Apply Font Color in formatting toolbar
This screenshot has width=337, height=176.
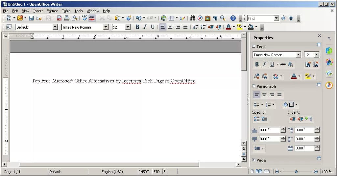(x=229, y=27)
